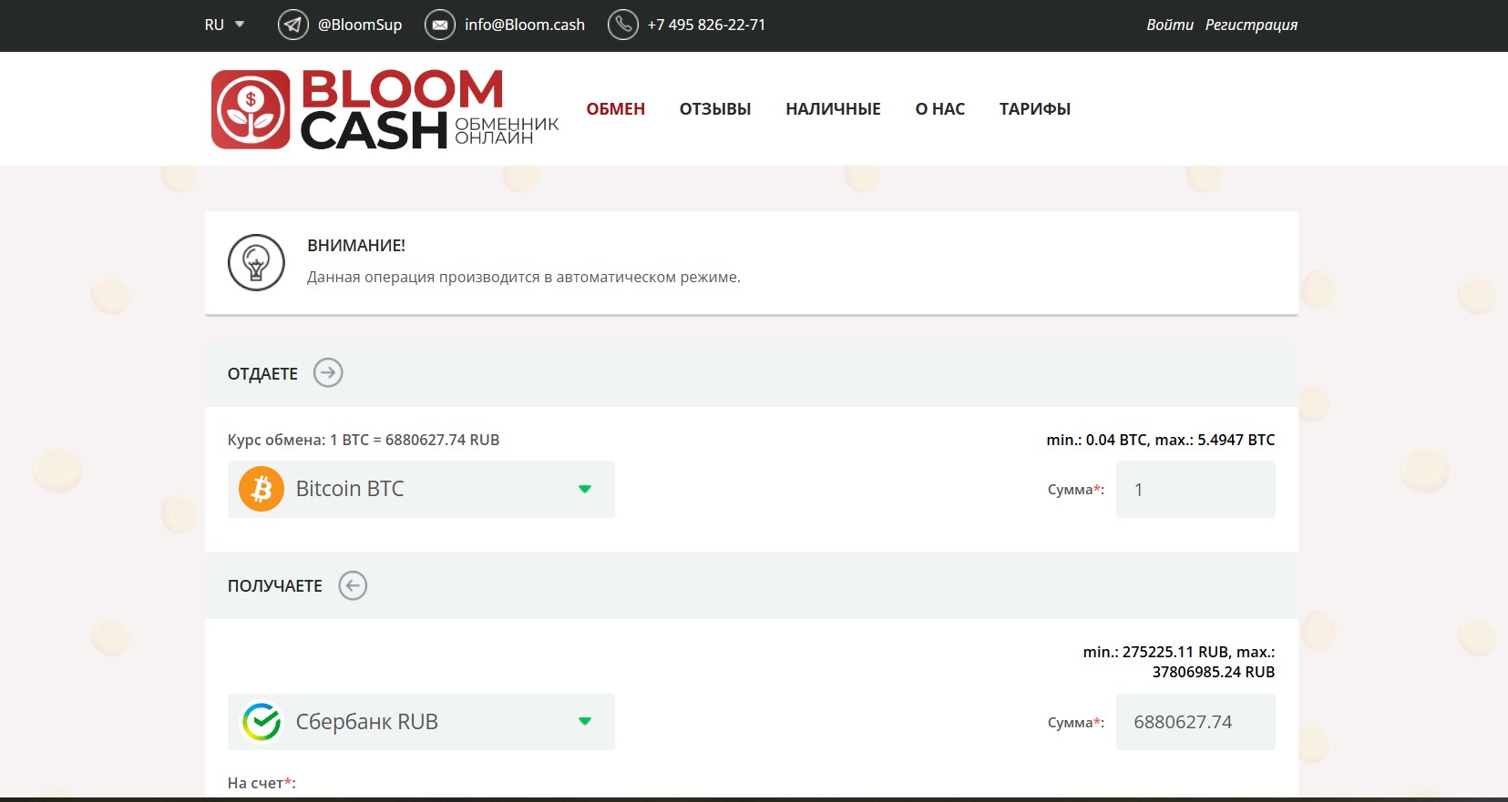Screen dimensions: 1508x802
Task: Open the О НАС menu item
Action: (940, 109)
